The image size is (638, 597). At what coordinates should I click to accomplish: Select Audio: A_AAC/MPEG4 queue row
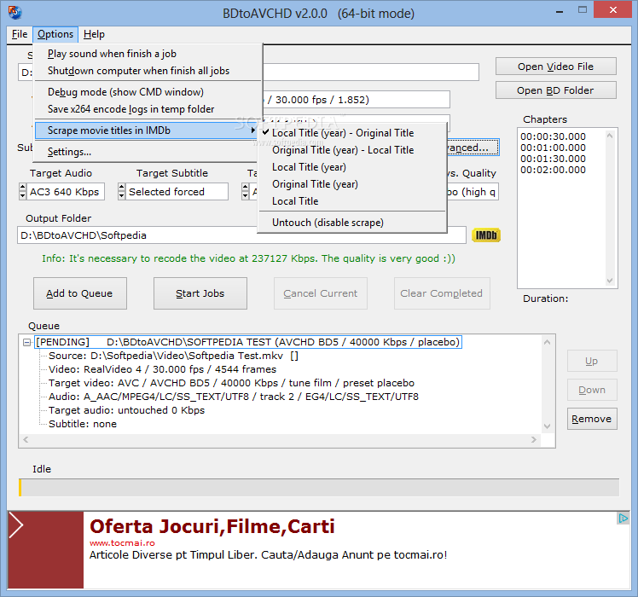(x=233, y=397)
